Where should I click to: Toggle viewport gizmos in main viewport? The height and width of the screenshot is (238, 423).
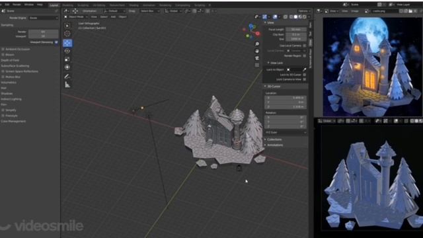(x=264, y=17)
